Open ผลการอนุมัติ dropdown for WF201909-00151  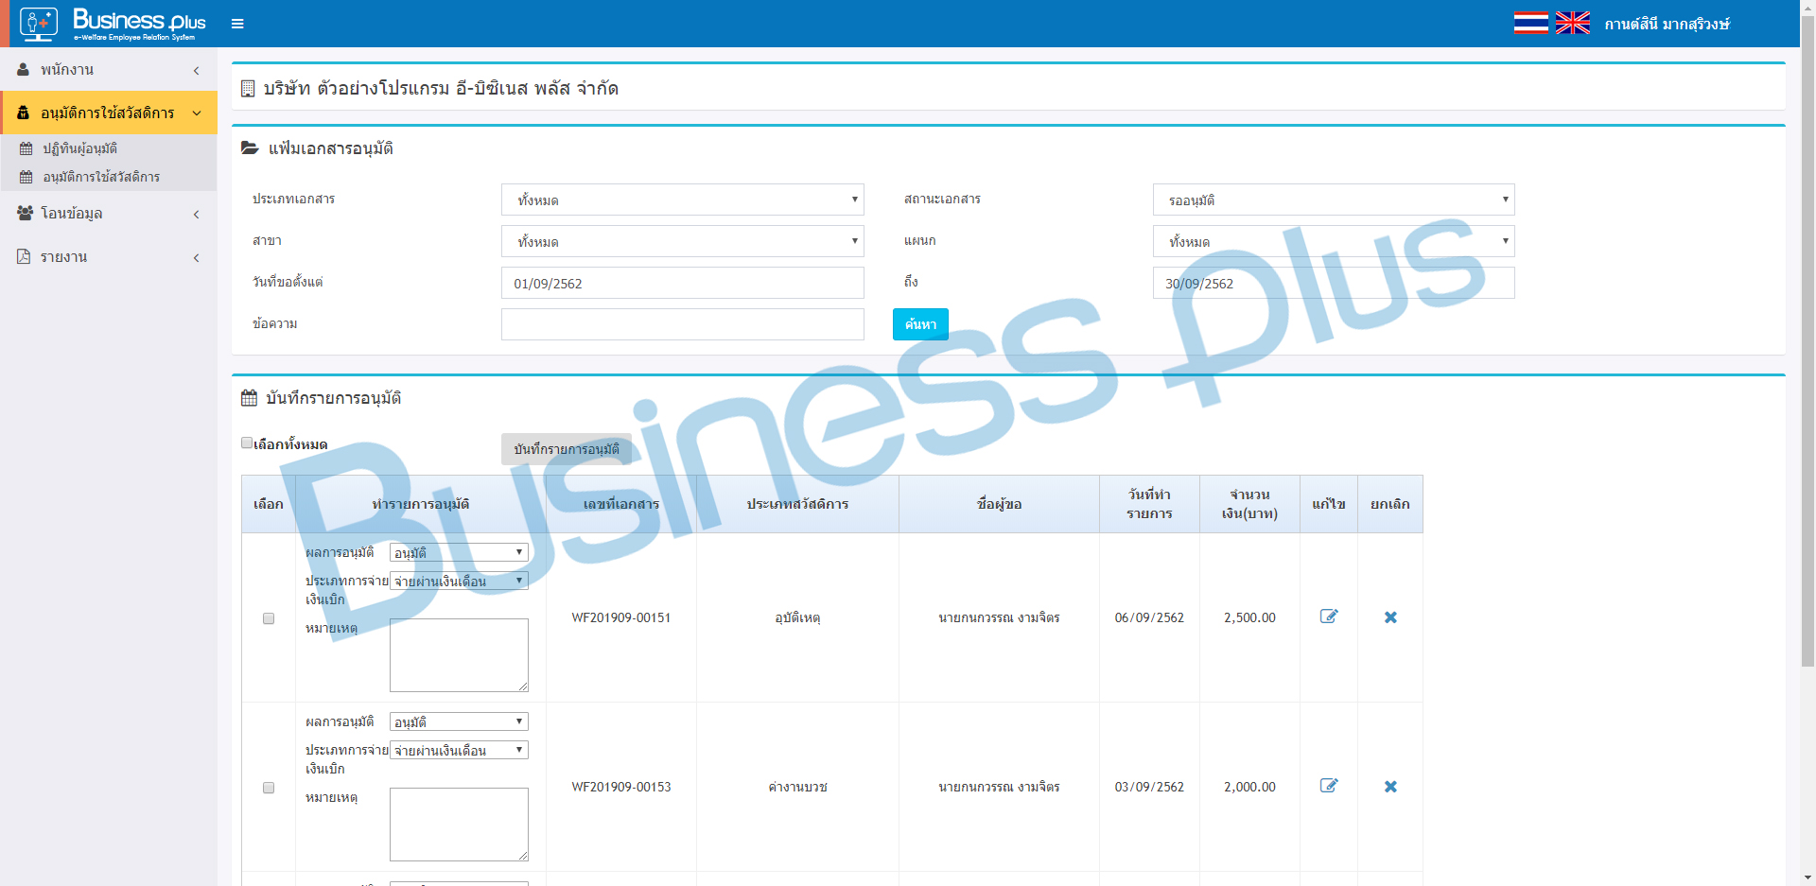pos(459,552)
